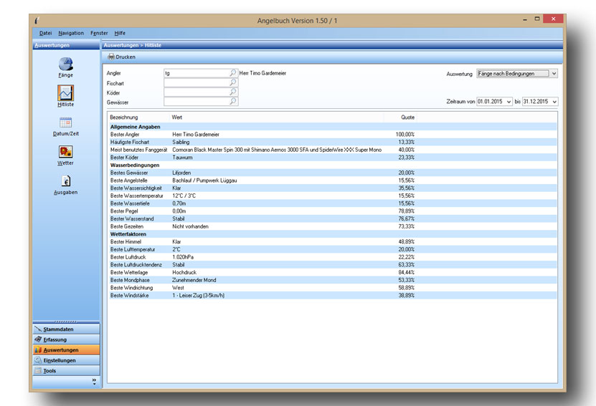Click the Drucken print button
This screenshot has width=596, height=406.
click(121, 57)
